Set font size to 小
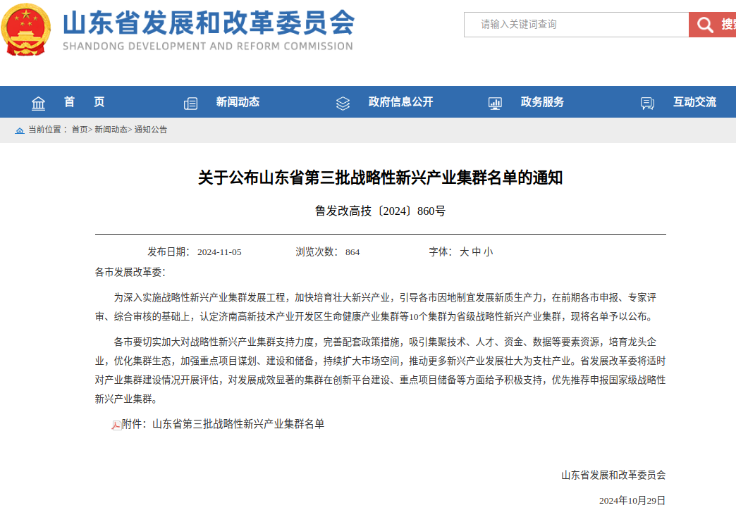736x510 pixels. 488,251
